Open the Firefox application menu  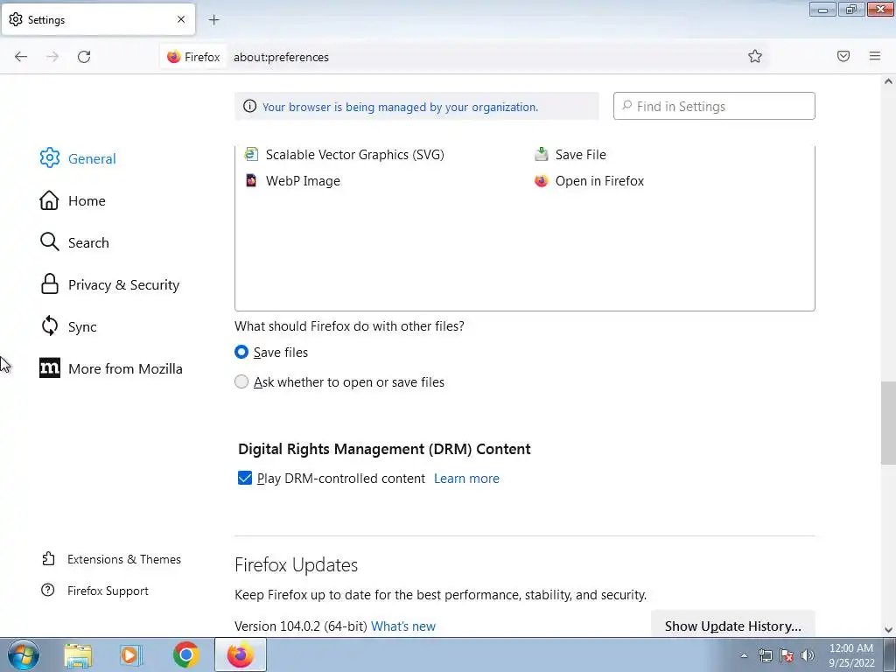(x=875, y=56)
